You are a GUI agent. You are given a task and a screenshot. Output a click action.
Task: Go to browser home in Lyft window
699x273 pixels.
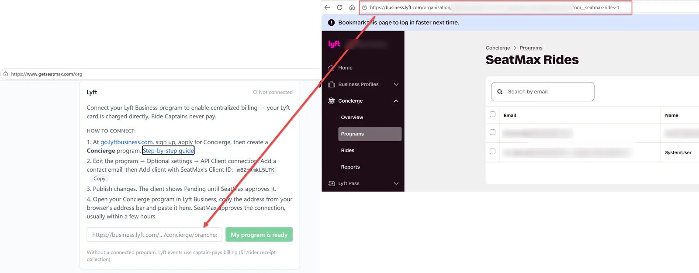(x=352, y=7)
